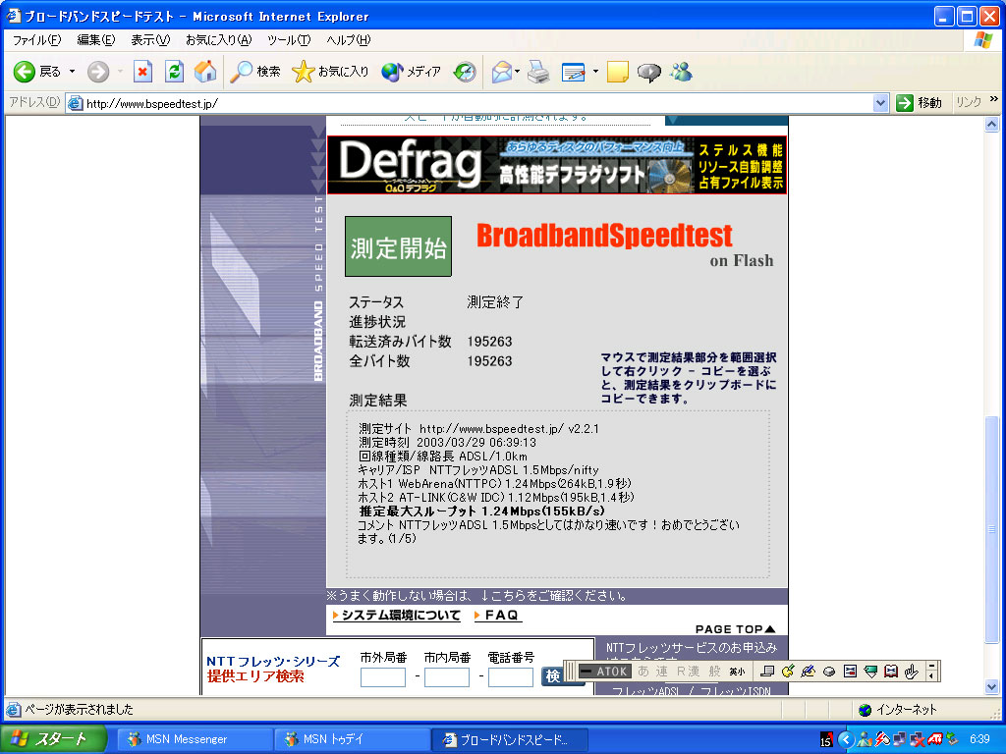Viewport: 1006px width, 754px height.
Task: Open address bar URL dropdown
Action: coord(880,102)
